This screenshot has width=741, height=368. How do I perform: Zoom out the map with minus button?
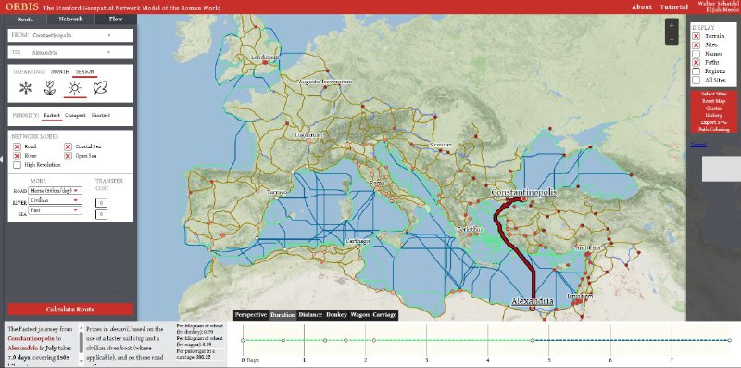[672, 39]
